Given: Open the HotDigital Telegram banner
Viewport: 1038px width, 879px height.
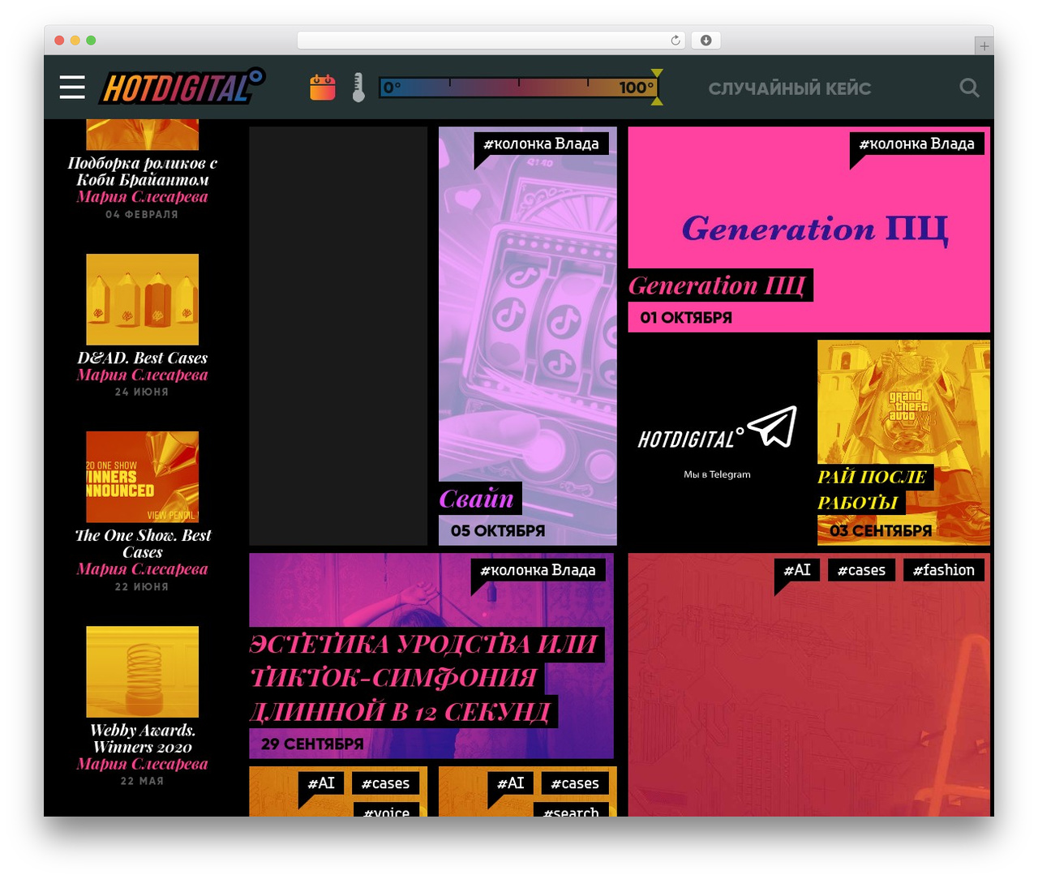Looking at the screenshot, I should click(718, 443).
